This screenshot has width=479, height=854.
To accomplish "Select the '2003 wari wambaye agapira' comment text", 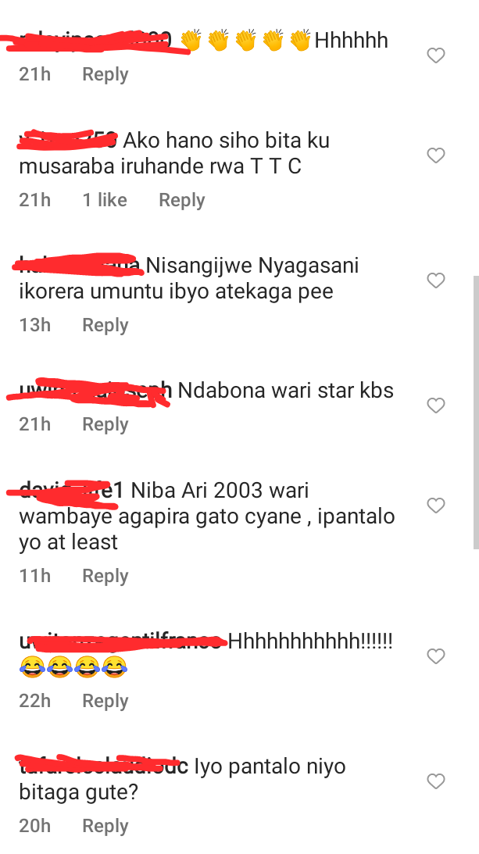I will 207,516.
